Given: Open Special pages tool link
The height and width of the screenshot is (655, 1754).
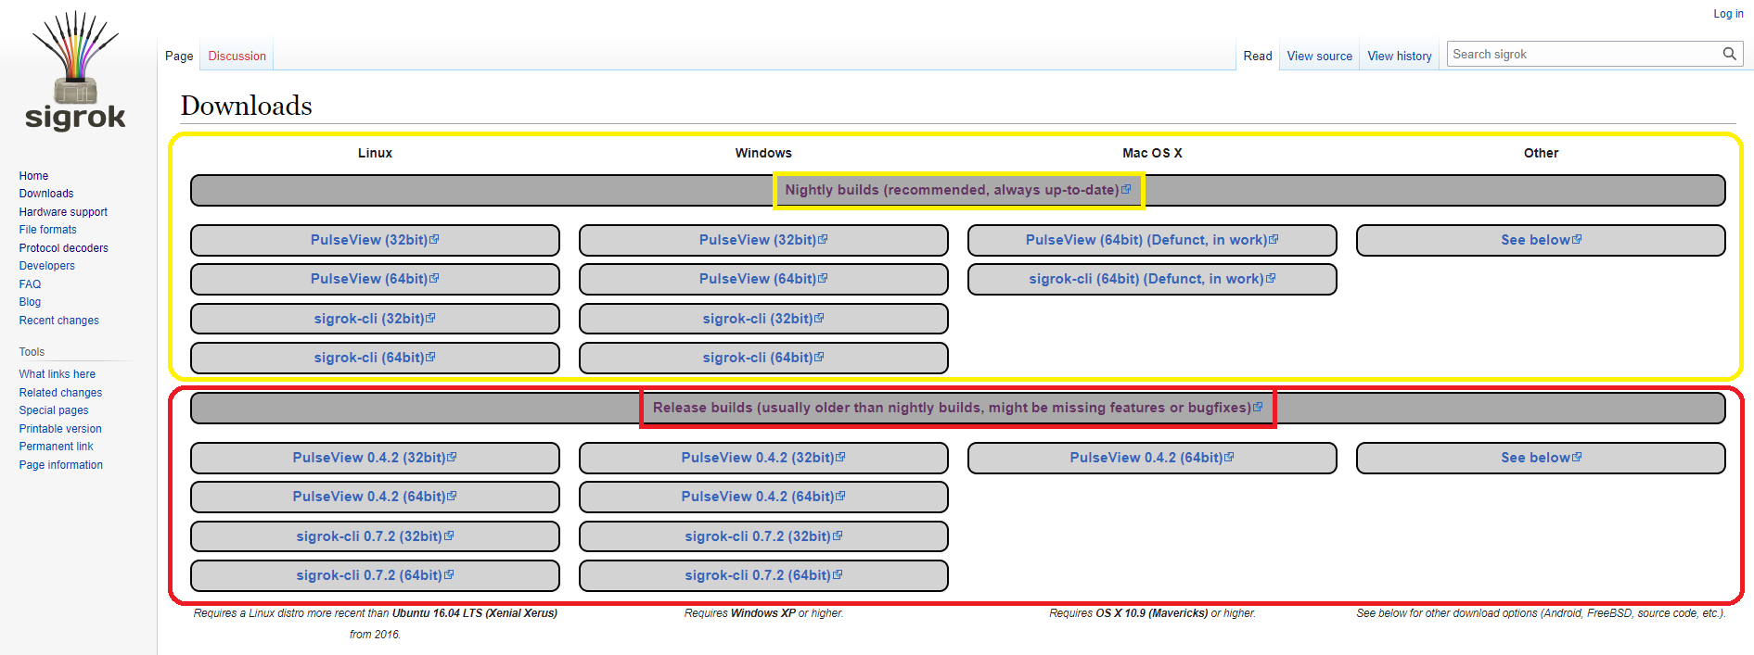Looking at the screenshot, I should (x=54, y=410).
